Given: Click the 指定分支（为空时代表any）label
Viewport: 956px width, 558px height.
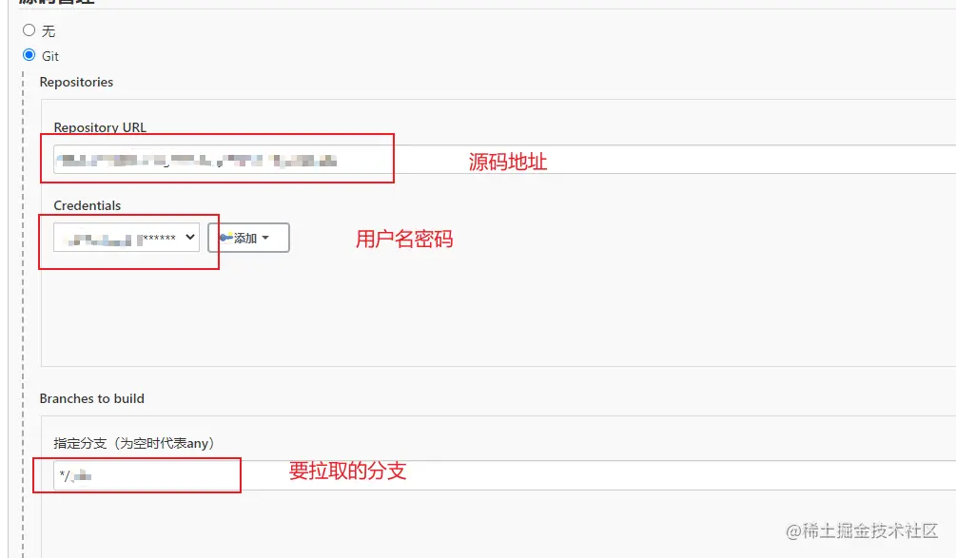Looking at the screenshot, I should (x=134, y=443).
